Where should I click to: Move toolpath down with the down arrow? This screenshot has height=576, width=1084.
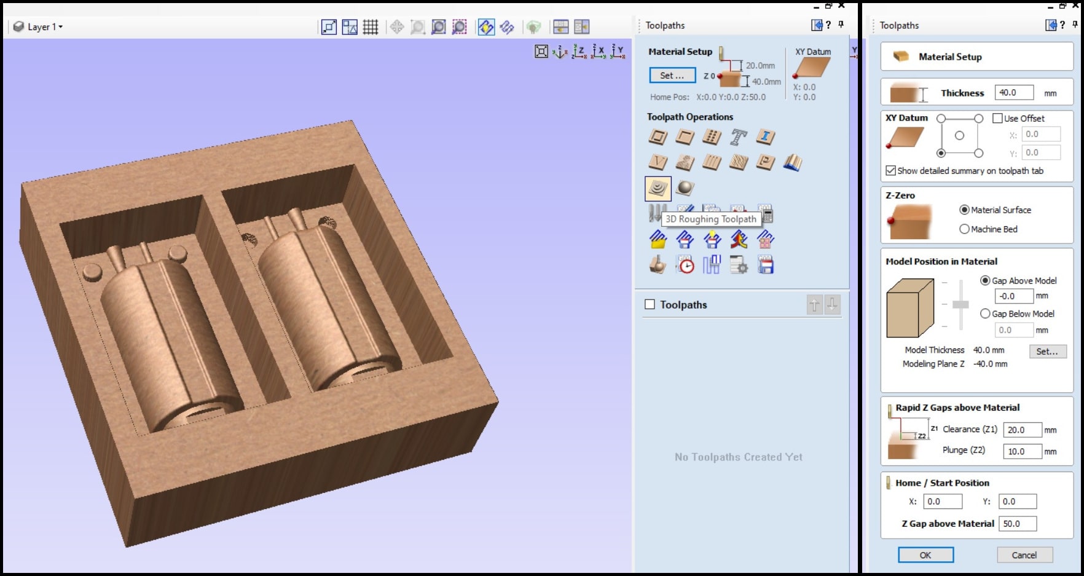click(832, 304)
